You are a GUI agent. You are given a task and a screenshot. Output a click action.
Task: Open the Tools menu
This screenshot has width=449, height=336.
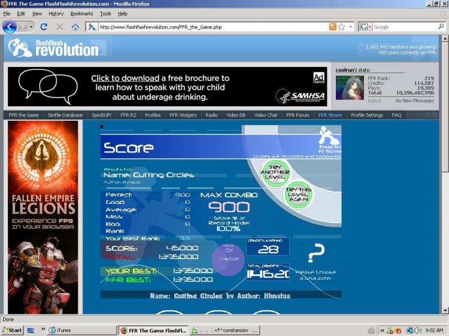pyautogui.click(x=105, y=13)
